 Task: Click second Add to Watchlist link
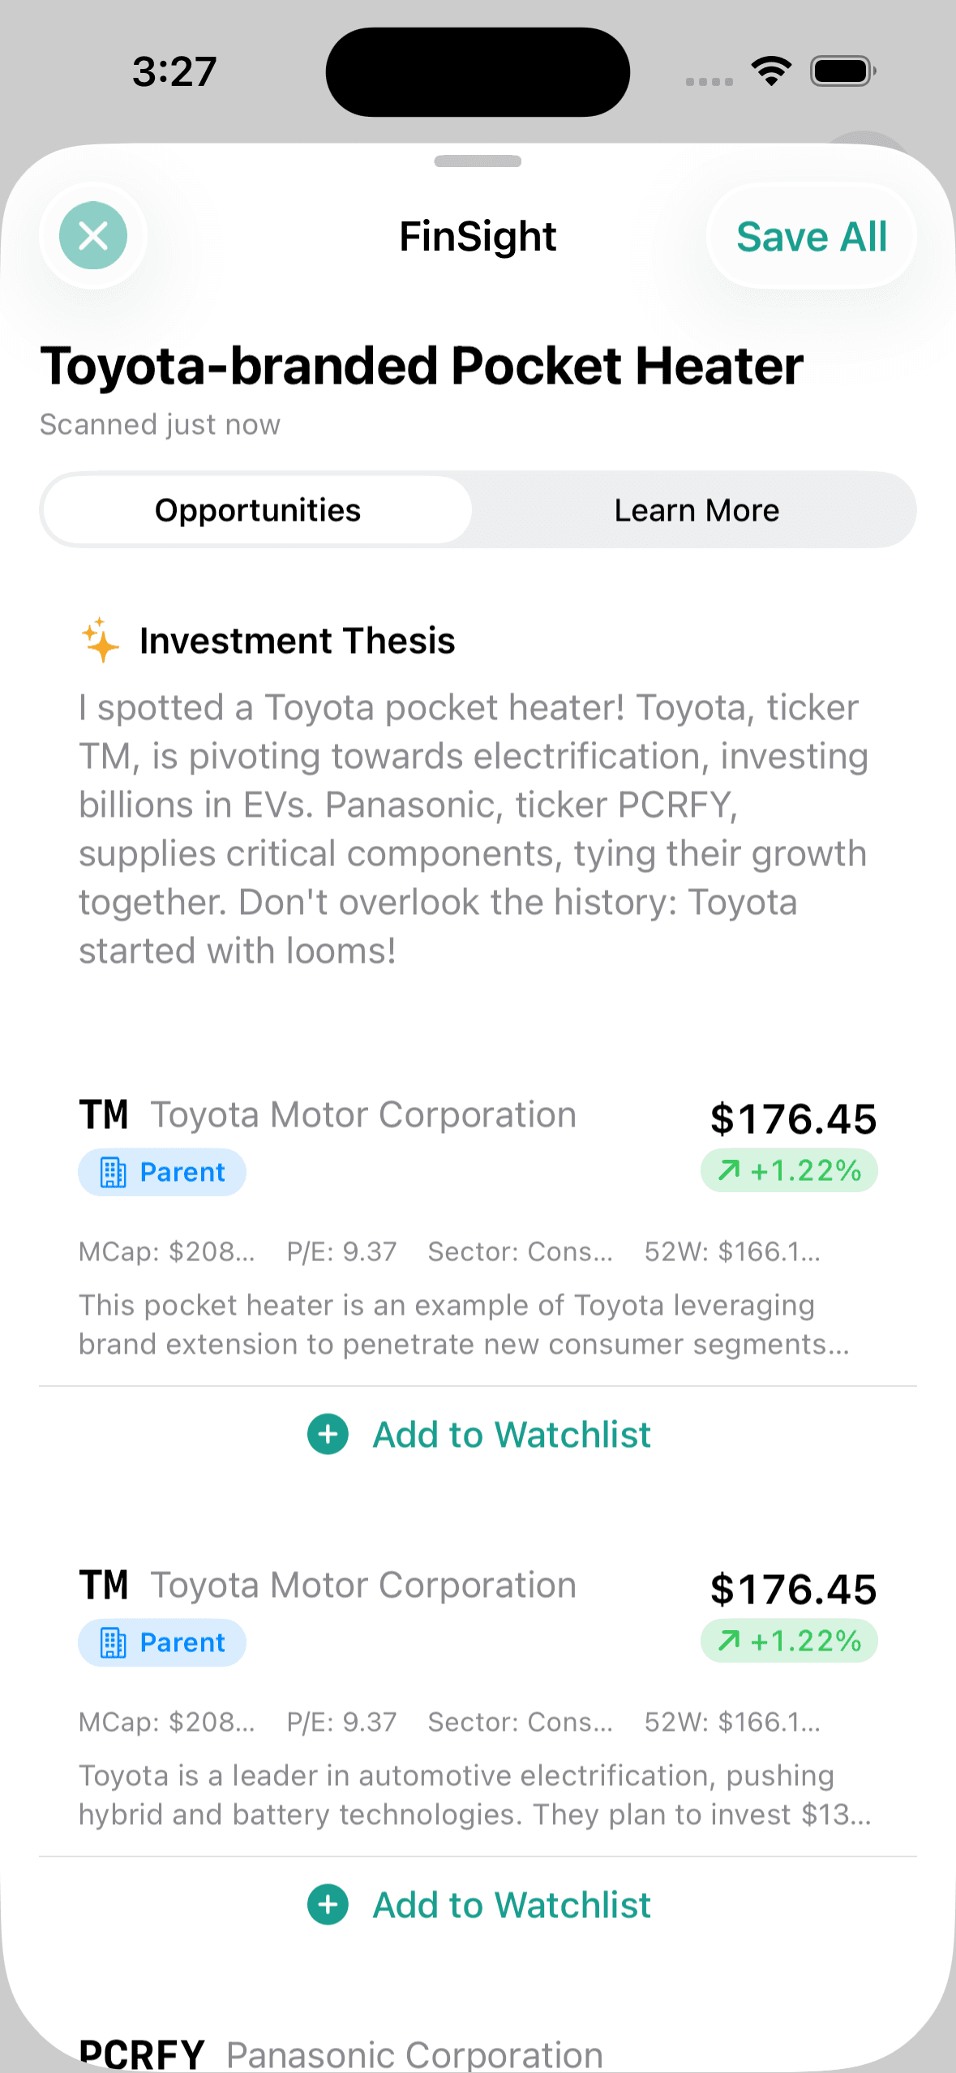[512, 1904]
